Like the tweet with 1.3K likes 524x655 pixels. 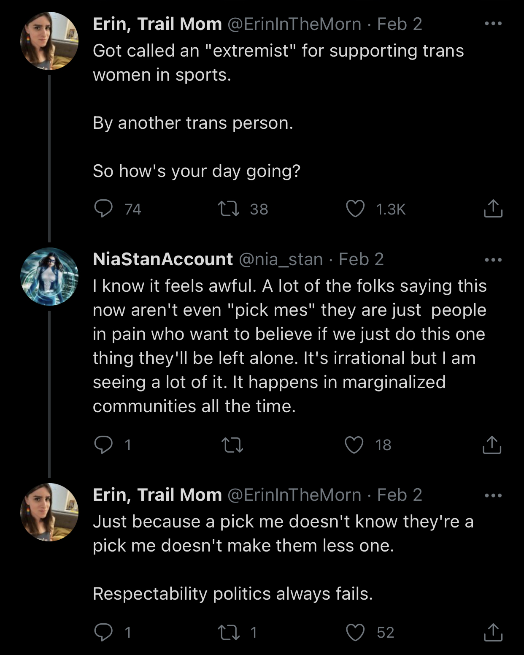coord(355,209)
